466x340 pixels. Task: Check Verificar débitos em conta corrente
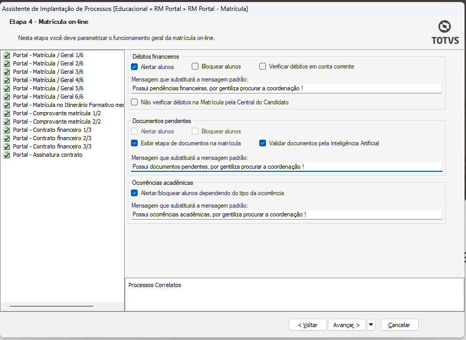[263, 66]
